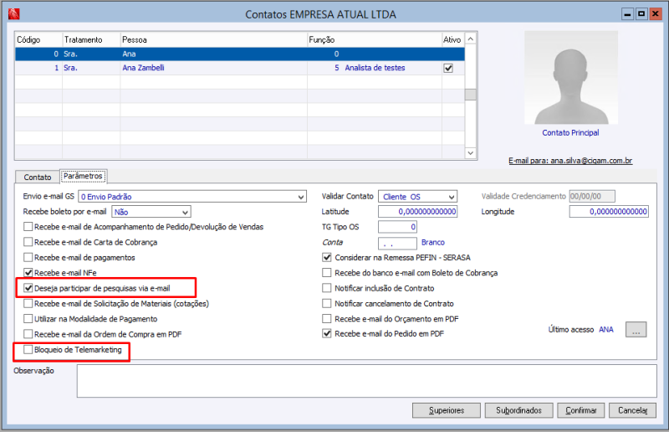The image size is (669, 432).
Task: Click the Função column header
Action: click(375, 39)
